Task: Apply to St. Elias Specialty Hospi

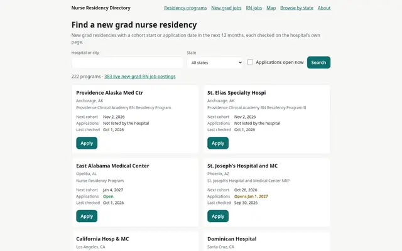Action: coord(218,143)
